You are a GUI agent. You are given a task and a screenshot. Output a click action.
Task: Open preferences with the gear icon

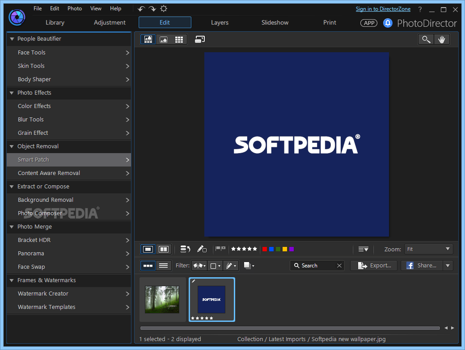coord(164,8)
